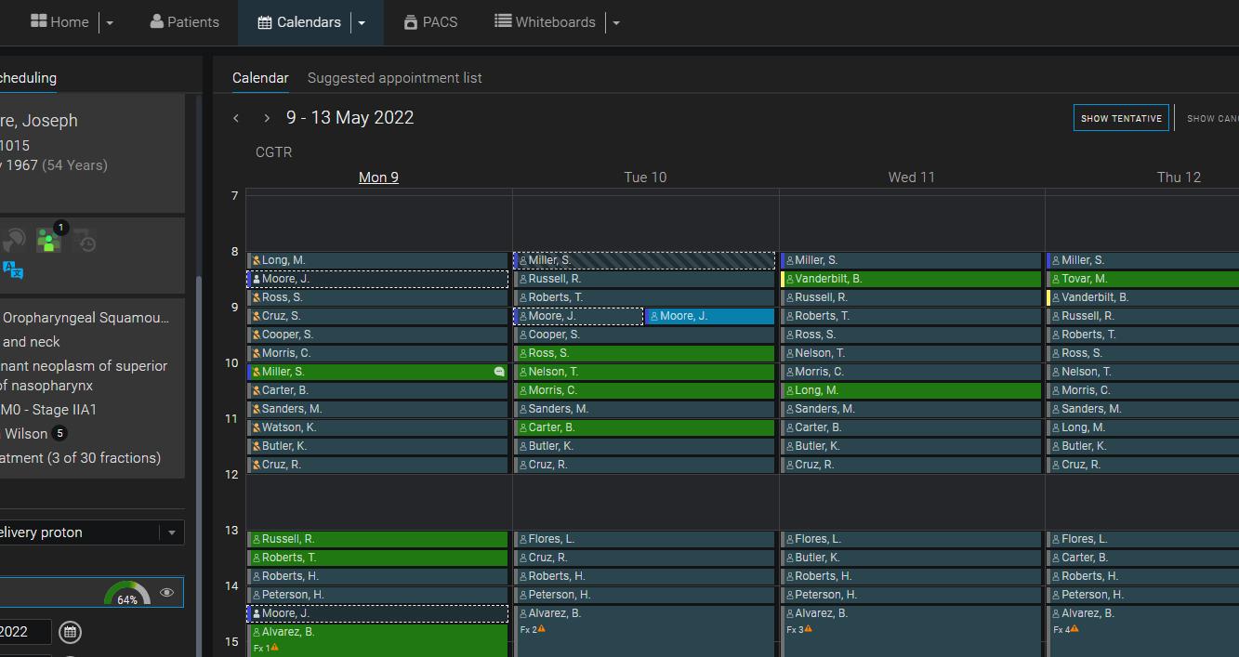Select the hatched Miller, S. appointment Tuesday
1239x657 pixels.
644,260
